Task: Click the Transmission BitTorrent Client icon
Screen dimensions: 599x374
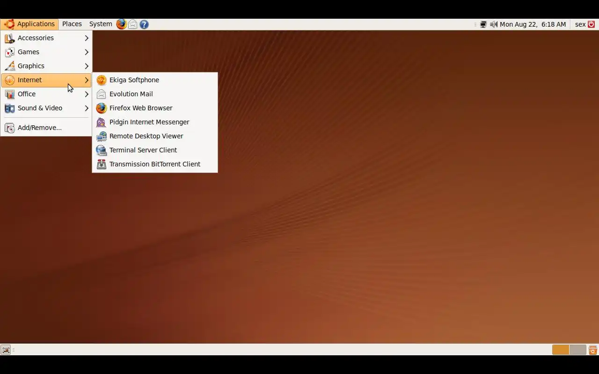Action: click(x=102, y=164)
